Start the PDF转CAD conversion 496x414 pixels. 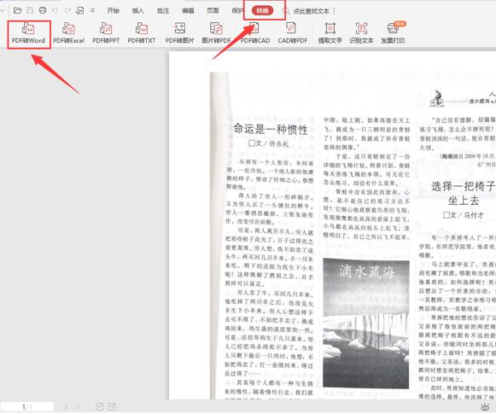pyautogui.click(x=255, y=34)
